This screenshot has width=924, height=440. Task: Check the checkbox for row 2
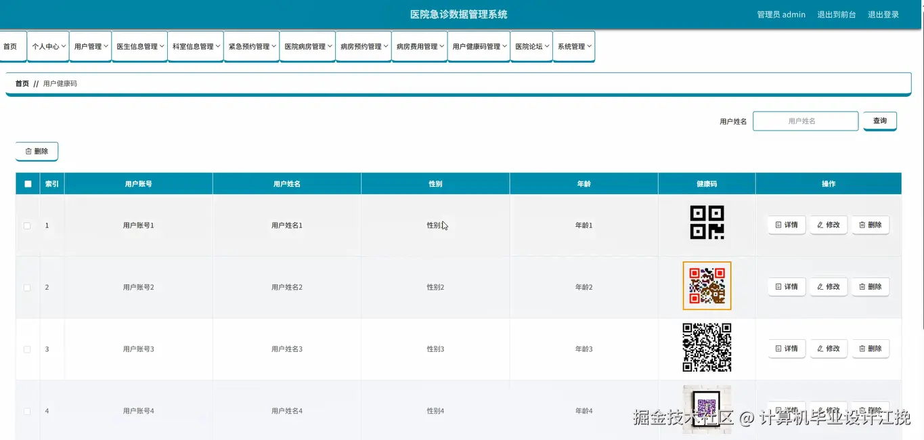pyautogui.click(x=27, y=288)
